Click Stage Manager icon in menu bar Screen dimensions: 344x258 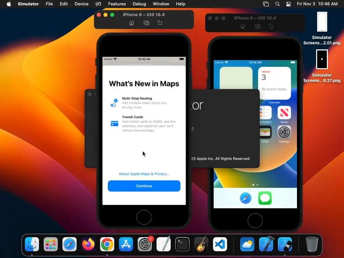(x=266, y=4)
